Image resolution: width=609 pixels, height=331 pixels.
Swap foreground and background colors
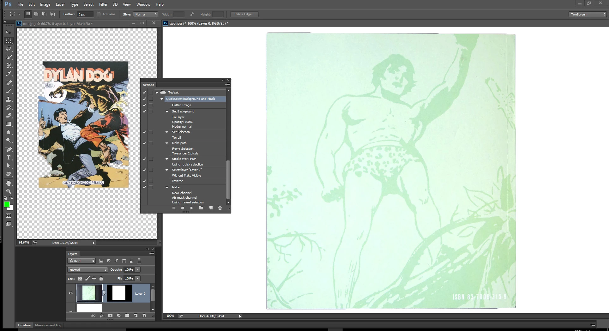click(11, 198)
